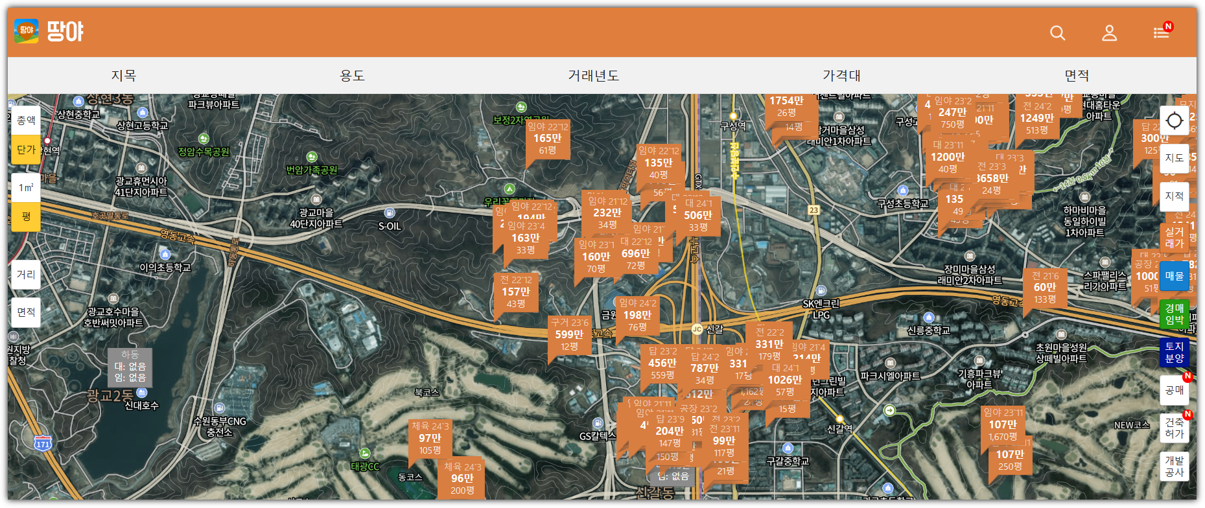Image resolution: width=1205 pixels, height=508 pixels.
Task: Click the current location crosshair icon
Action: tap(1175, 121)
